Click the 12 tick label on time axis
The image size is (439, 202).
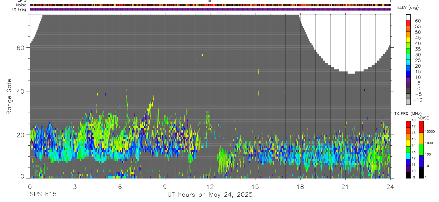coord(210,186)
